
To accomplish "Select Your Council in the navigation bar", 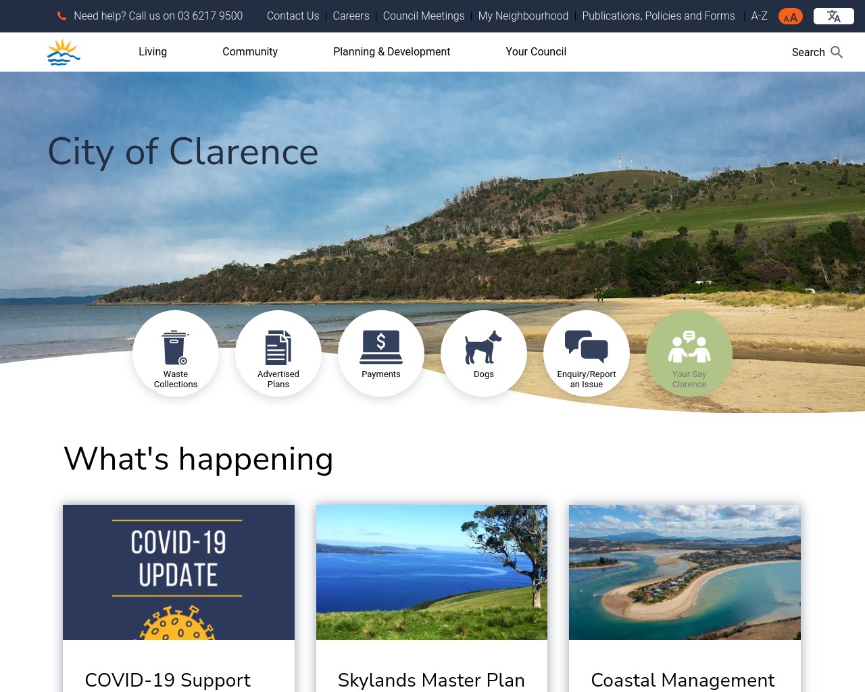I will (x=536, y=52).
